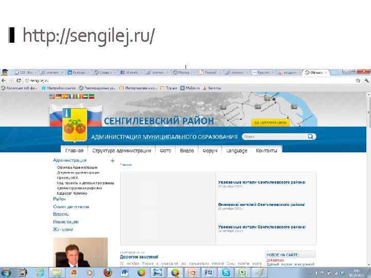
Task: Open the Власть sidebar section
Action: pos(61,214)
